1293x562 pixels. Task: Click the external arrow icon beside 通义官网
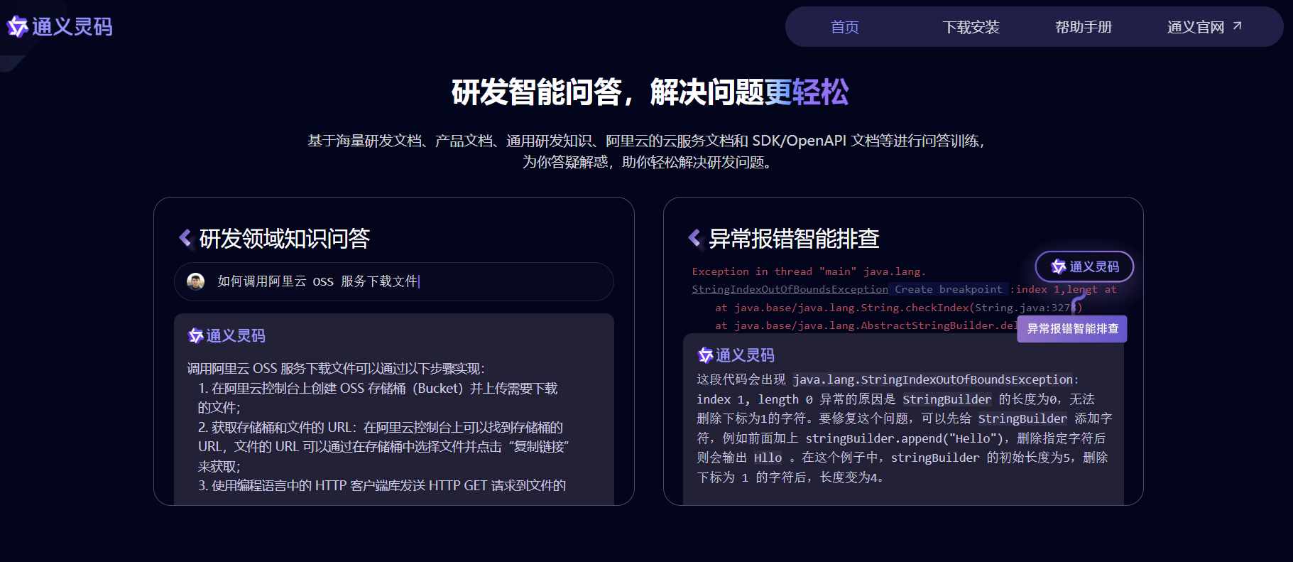pos(1237,26)
